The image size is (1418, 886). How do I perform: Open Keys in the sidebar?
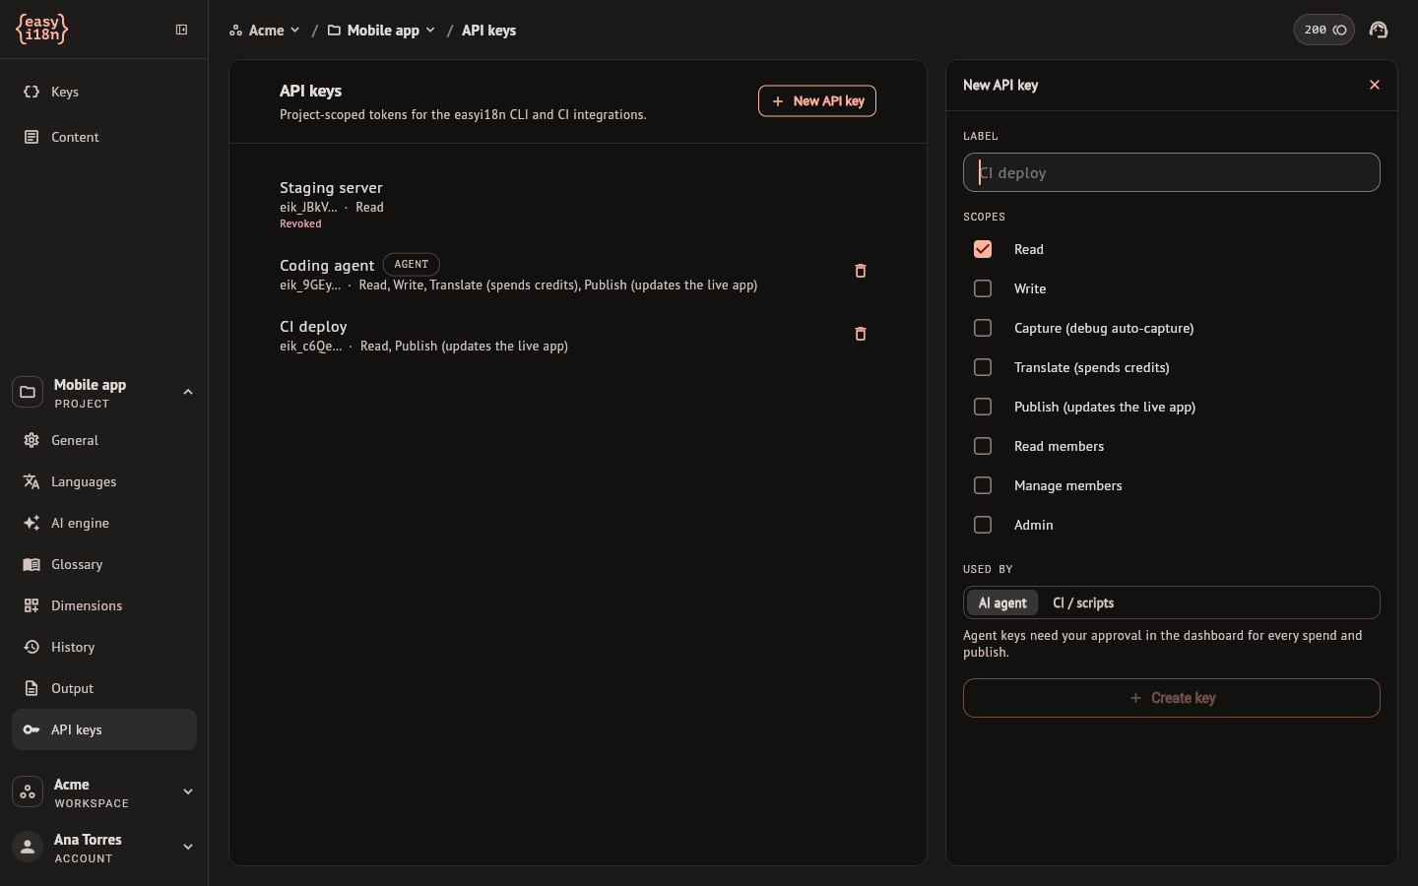click(103, 92)
